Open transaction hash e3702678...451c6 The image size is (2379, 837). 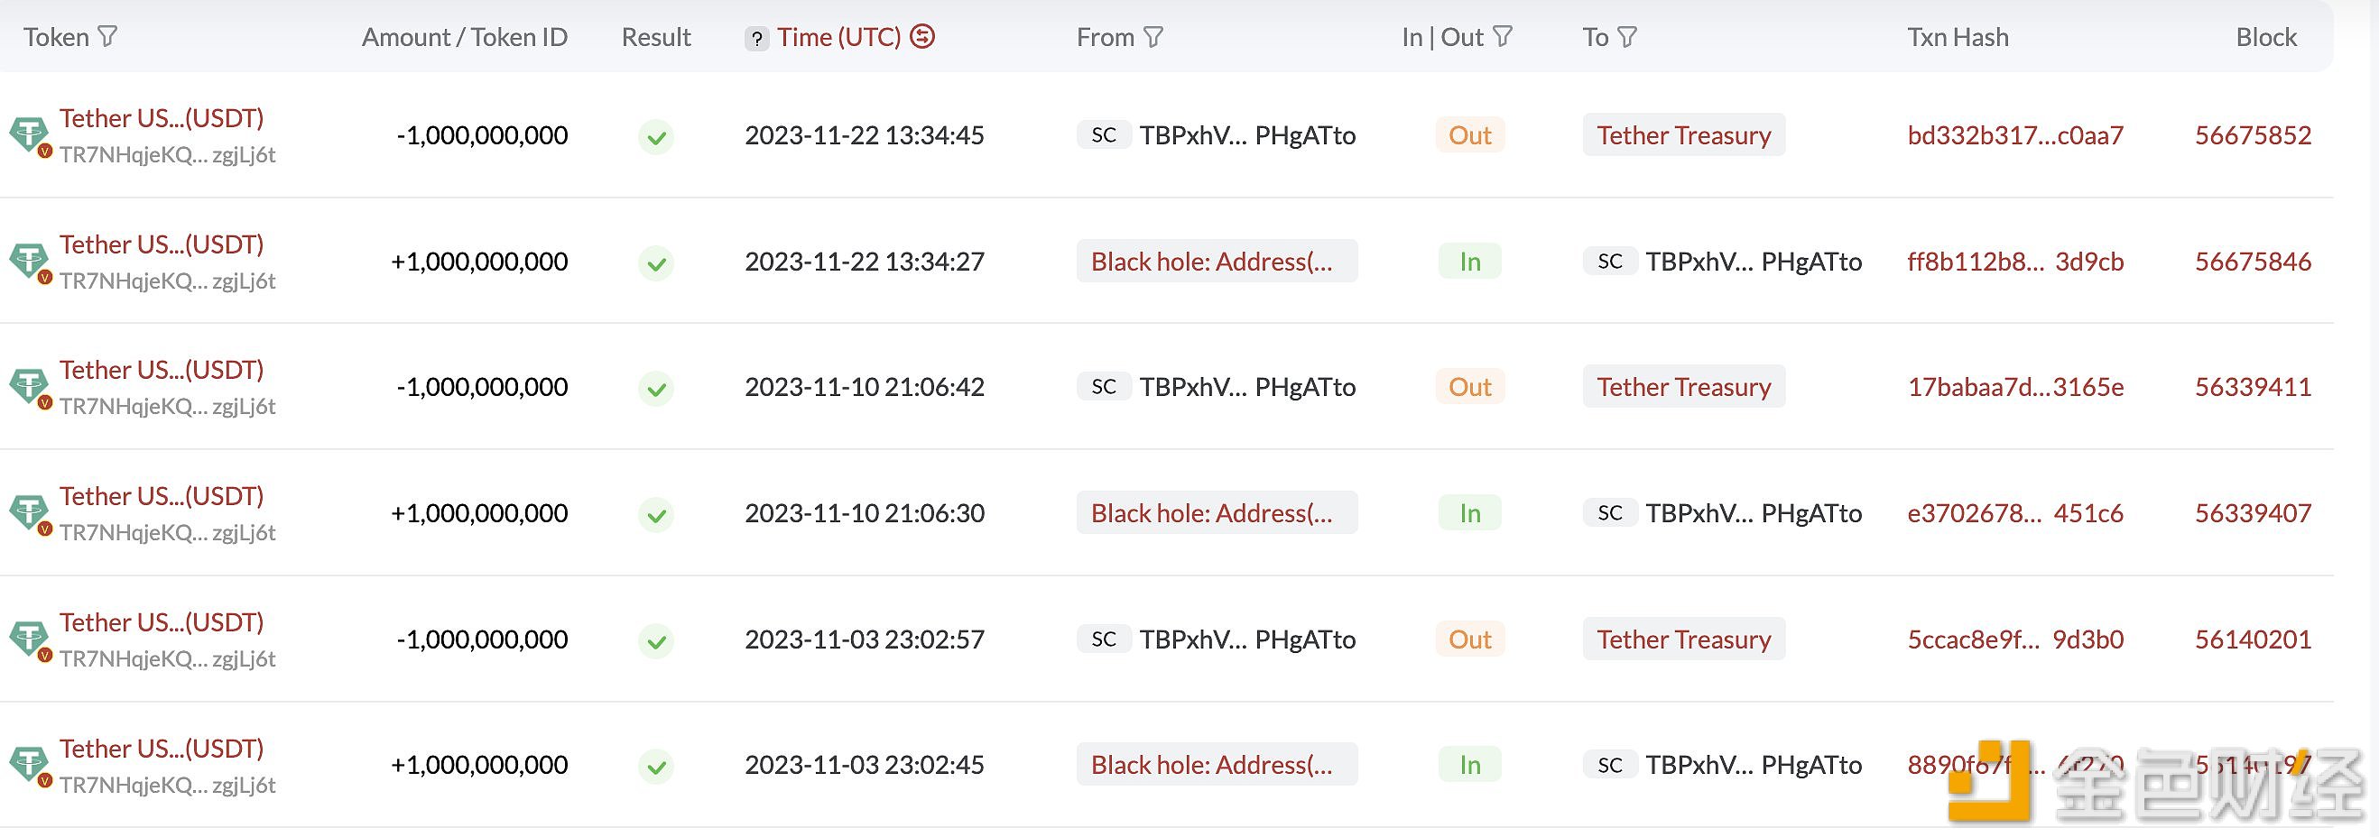pos(2015,513)
